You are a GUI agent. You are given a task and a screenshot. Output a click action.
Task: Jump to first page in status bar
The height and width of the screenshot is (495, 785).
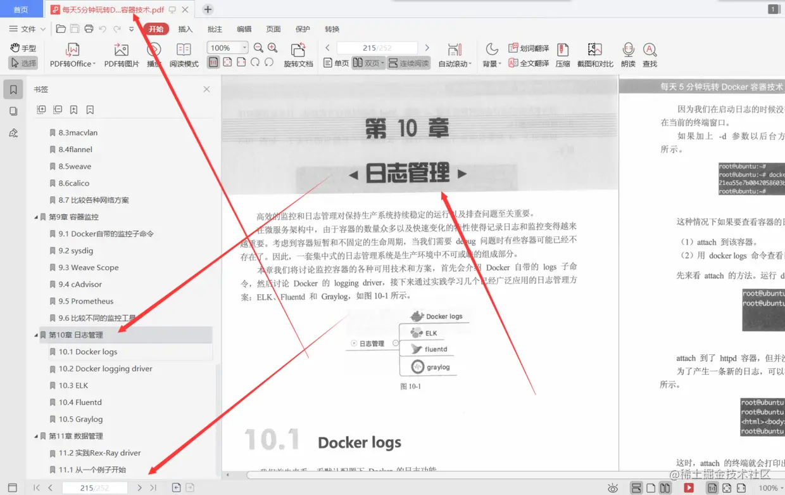[x=37, y=488]
